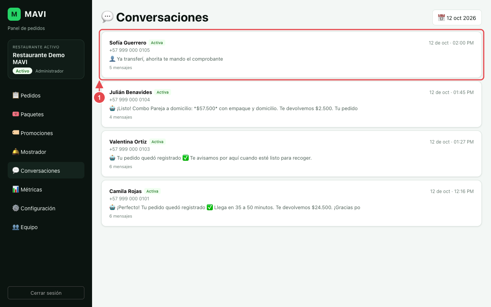Viewport: 491px width, 307px height.
Task: Click the robot icon in Valentina Ortiz message
Action: pyautogui.click(x=112, y=158)
